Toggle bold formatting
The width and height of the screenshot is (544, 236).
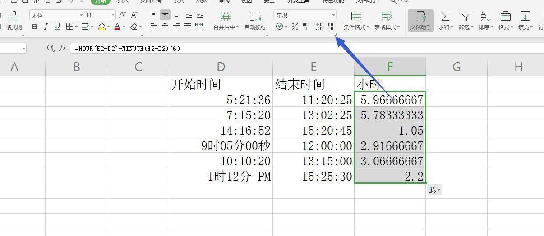click(35, 27)
